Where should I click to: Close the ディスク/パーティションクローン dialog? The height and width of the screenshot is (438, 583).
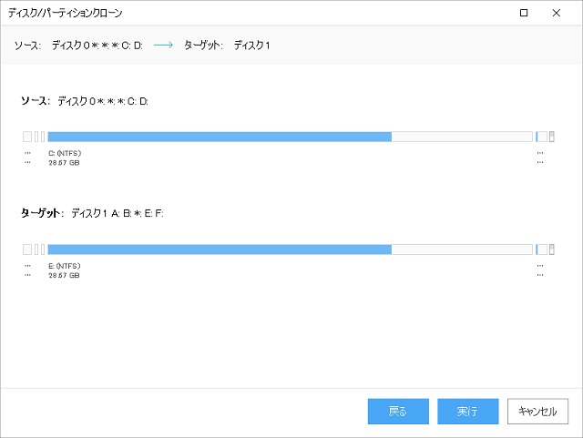tap(557, 13)
